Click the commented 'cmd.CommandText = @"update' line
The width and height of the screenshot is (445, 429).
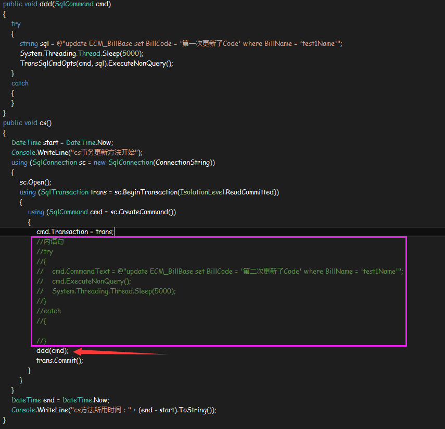click(220, 271)
